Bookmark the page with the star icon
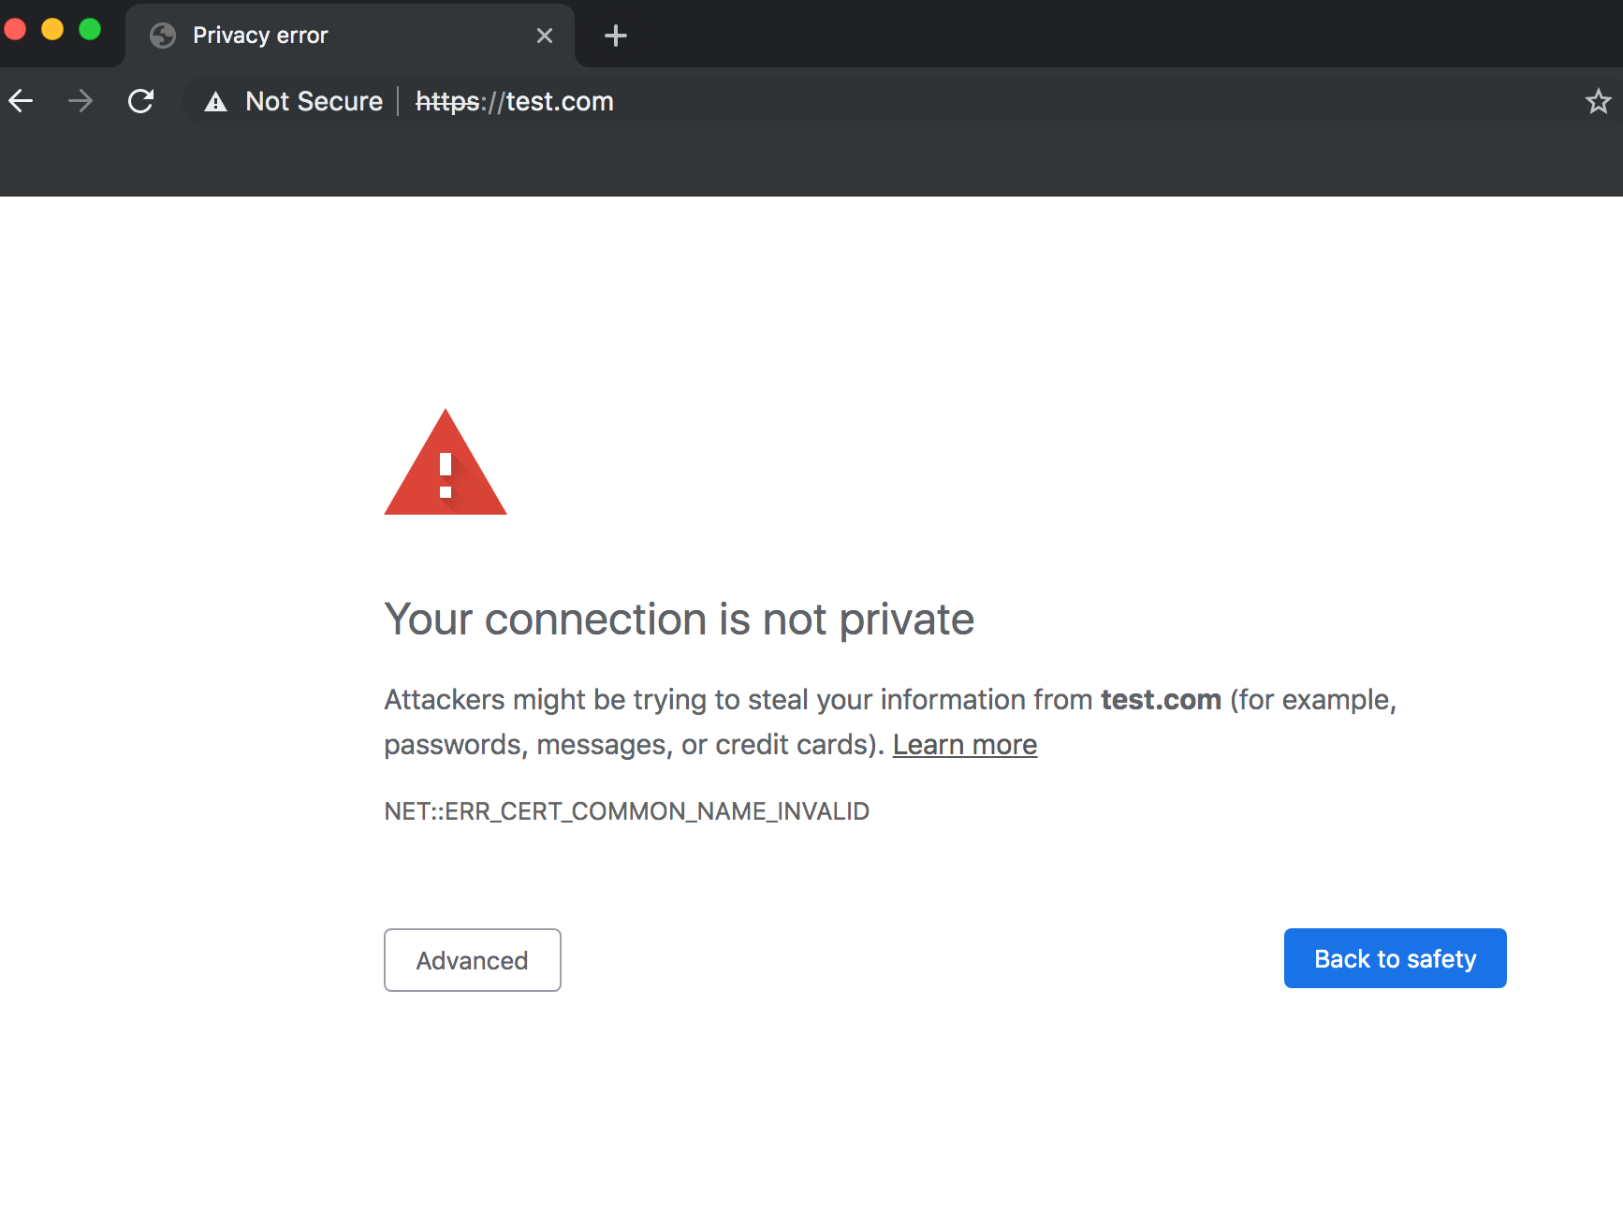This screenshot has width=1623, height=1209. pyautogui.click(x=1596, y=101)
